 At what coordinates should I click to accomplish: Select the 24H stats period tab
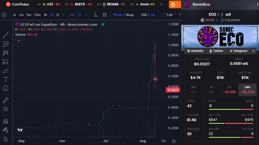click(248, 90)
